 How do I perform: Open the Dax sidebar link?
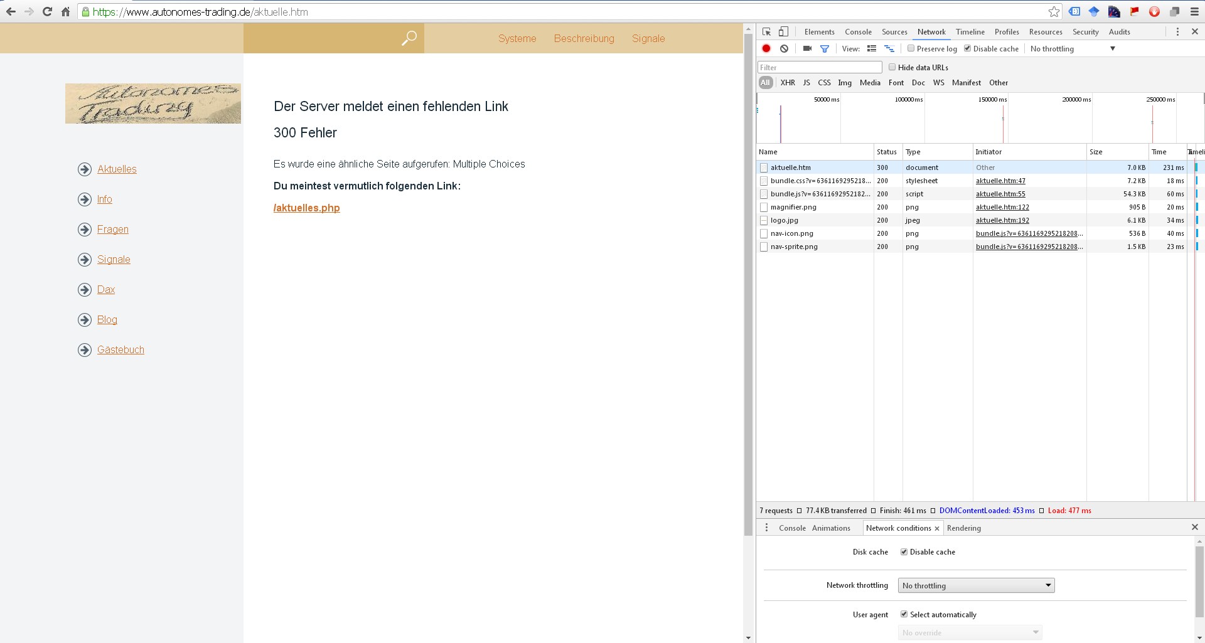(x=106, y=290)
